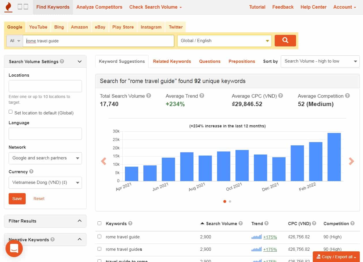Open the Account menu
Viewport: 363px width, 262px height.
click(x=345, y=7)
